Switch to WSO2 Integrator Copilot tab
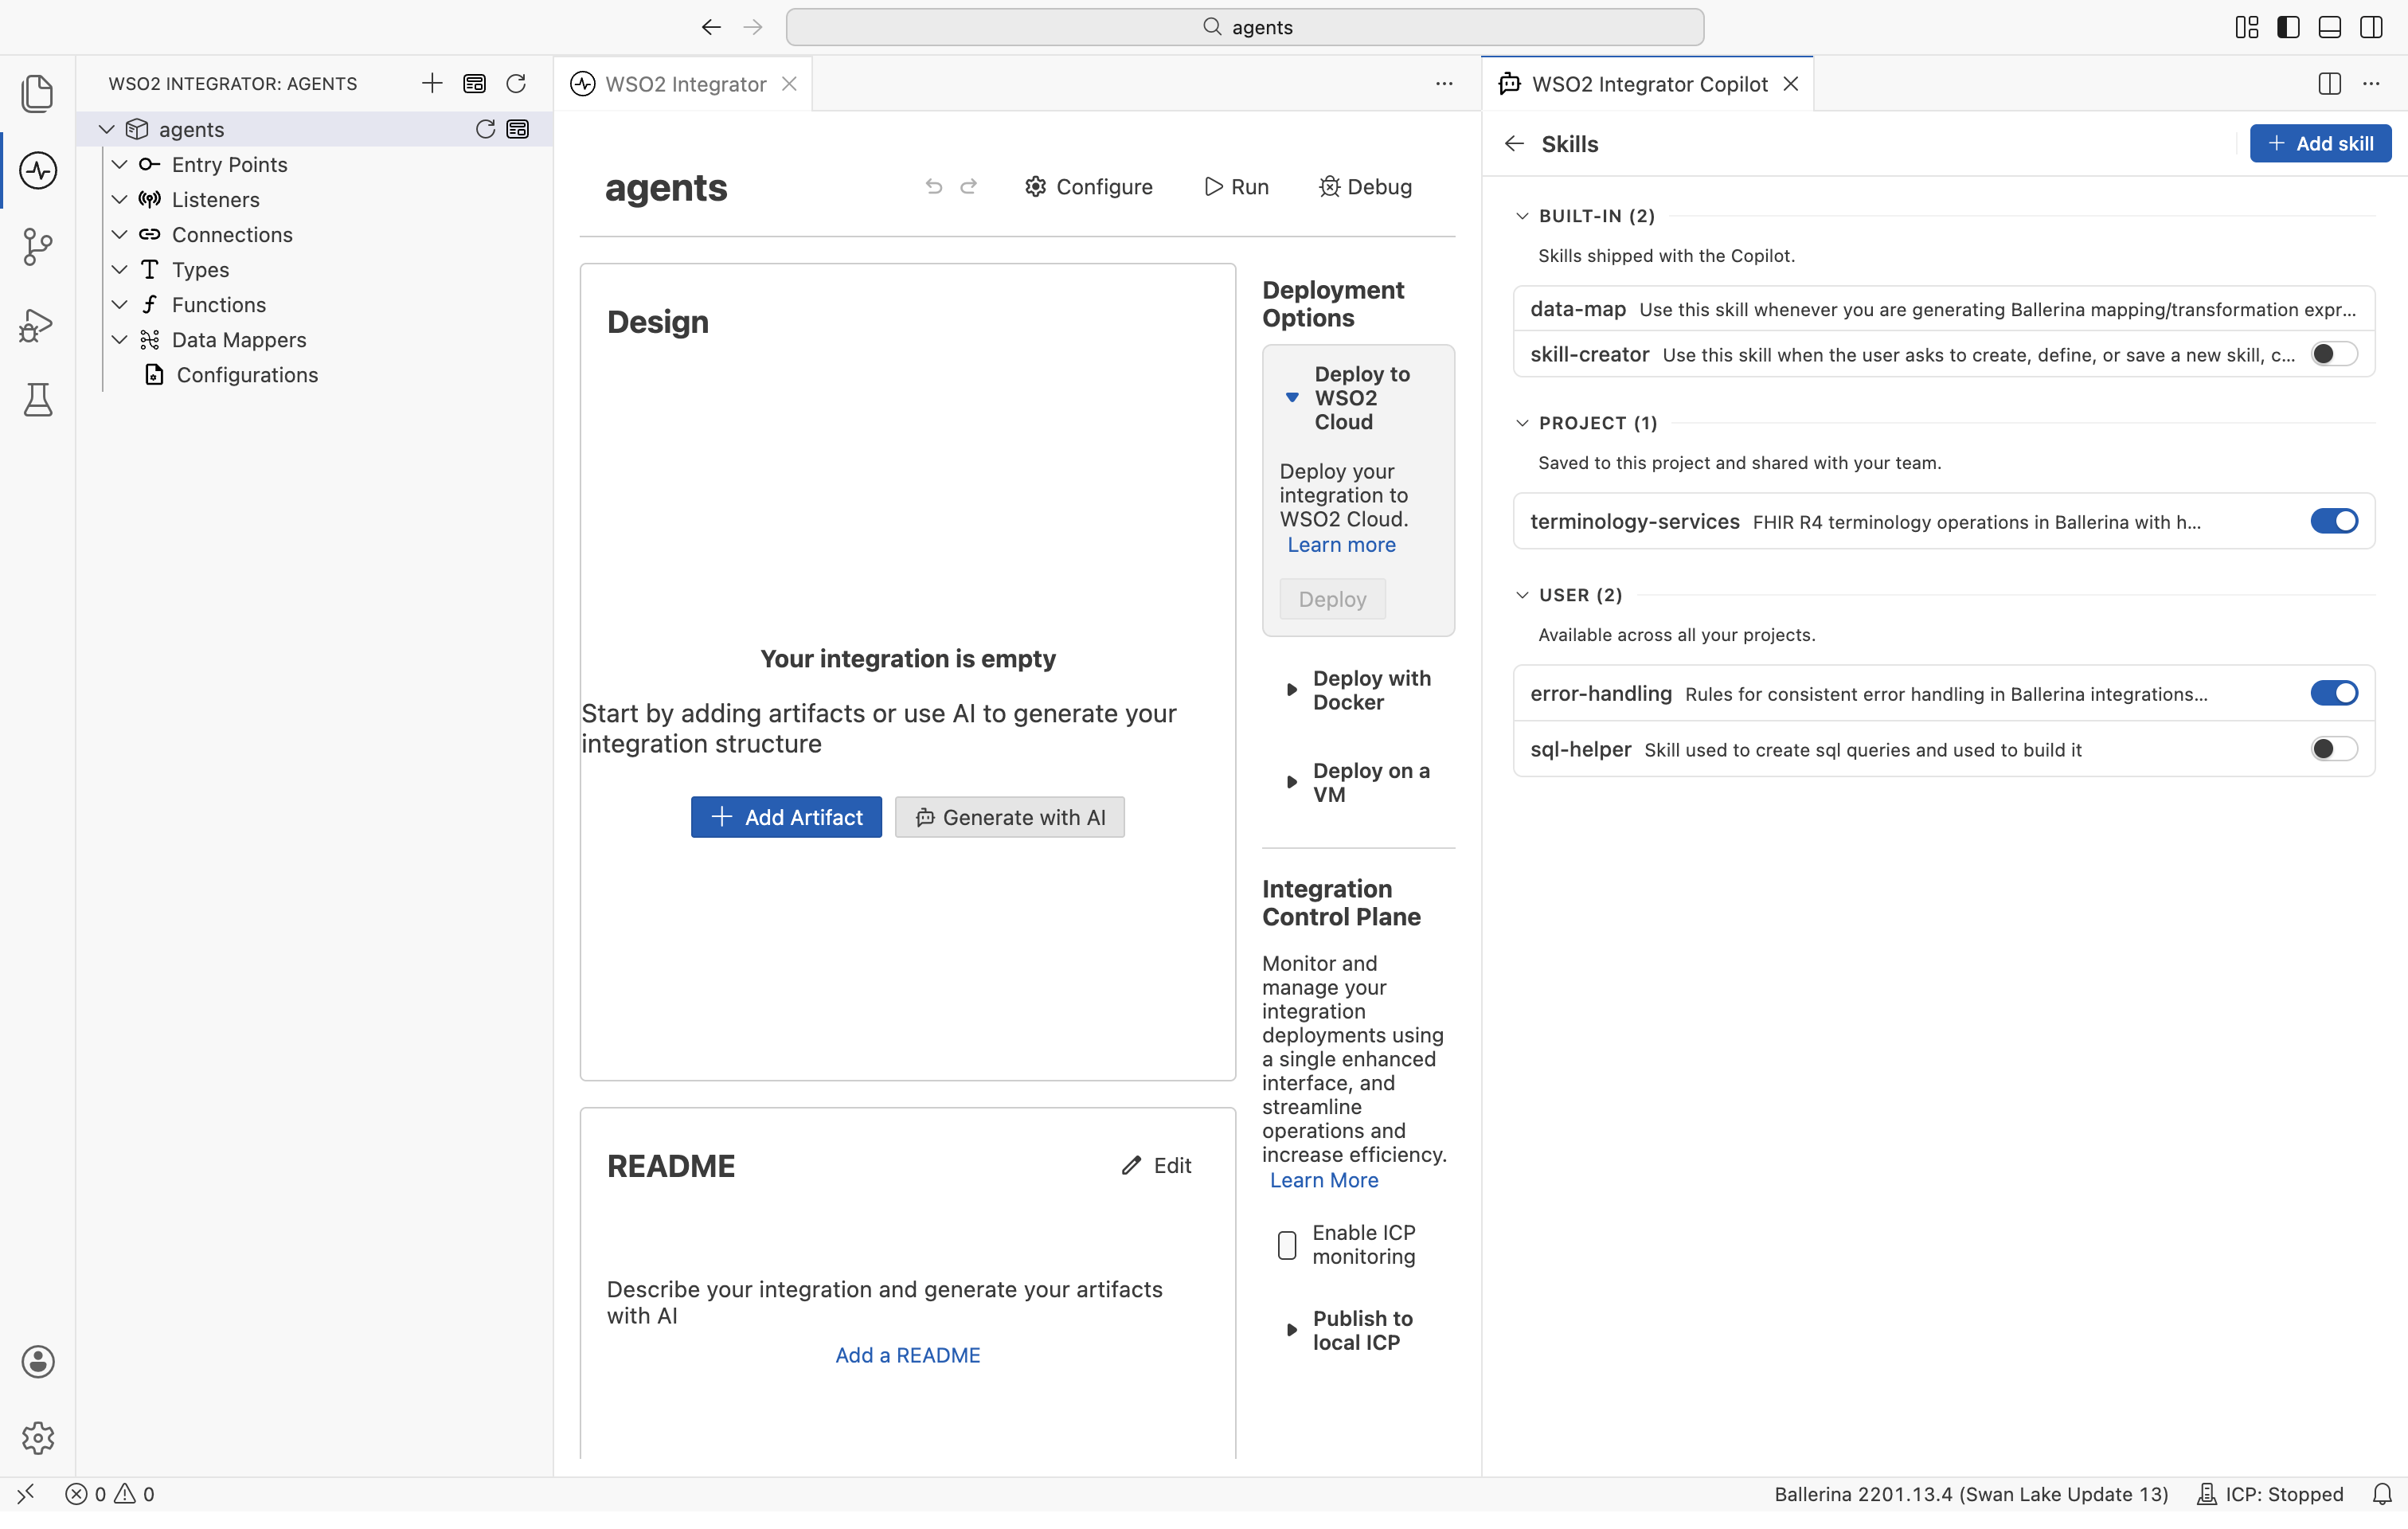Viewport: 2408px width, 1529px height. (1648, 84)
